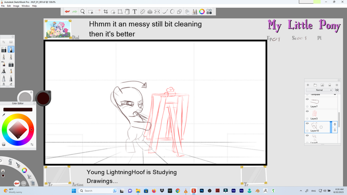Create a layer group folder
The height and width of the screenshot is (195, 347).
point(315,85)
